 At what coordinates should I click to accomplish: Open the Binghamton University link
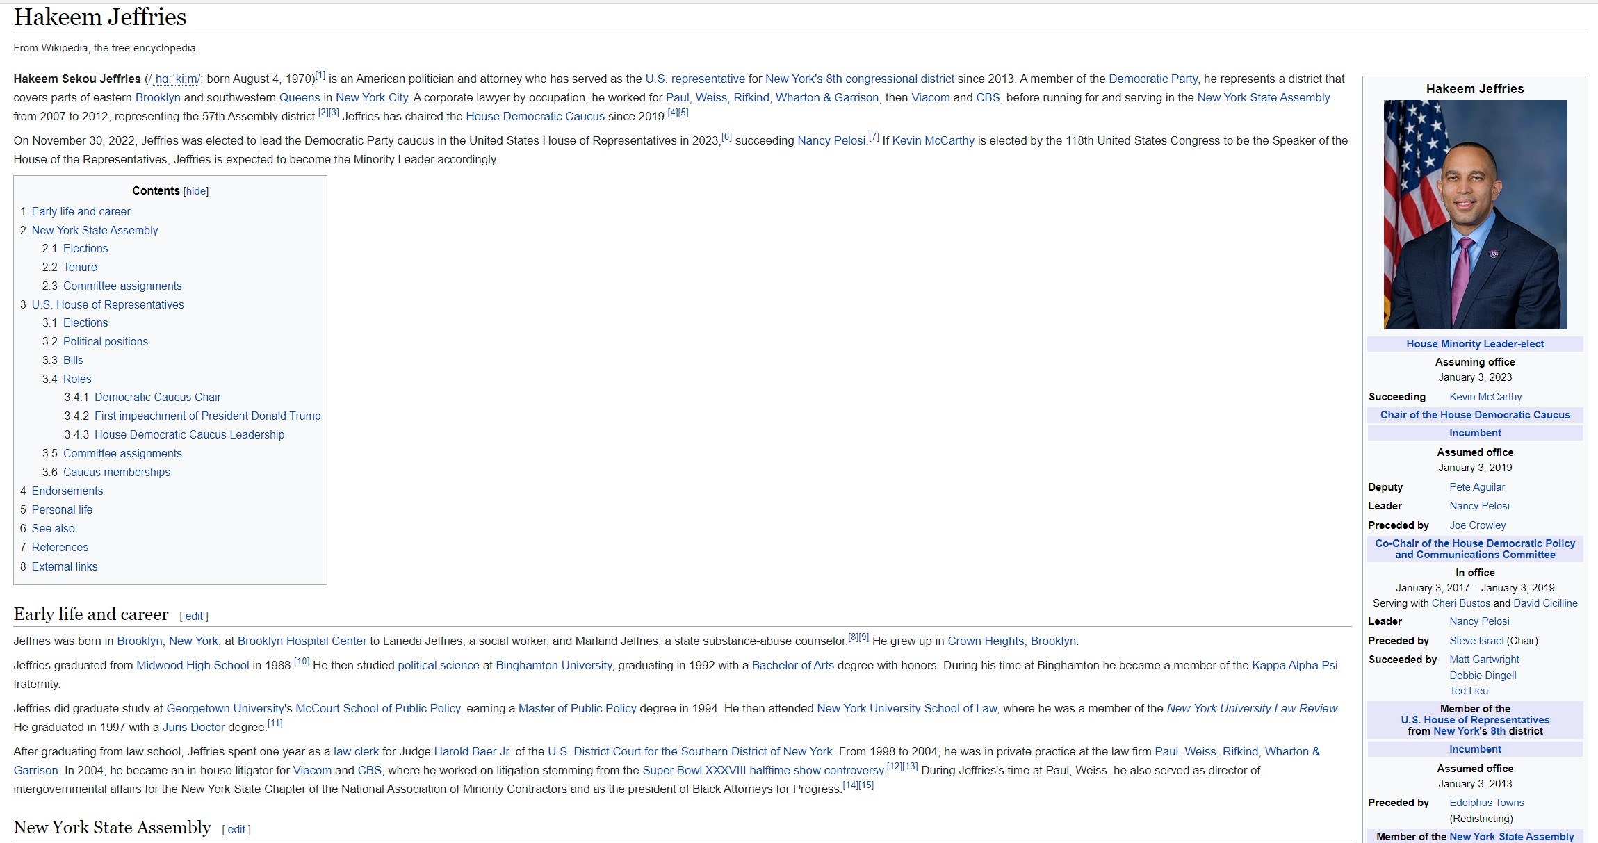pos(554,665)
